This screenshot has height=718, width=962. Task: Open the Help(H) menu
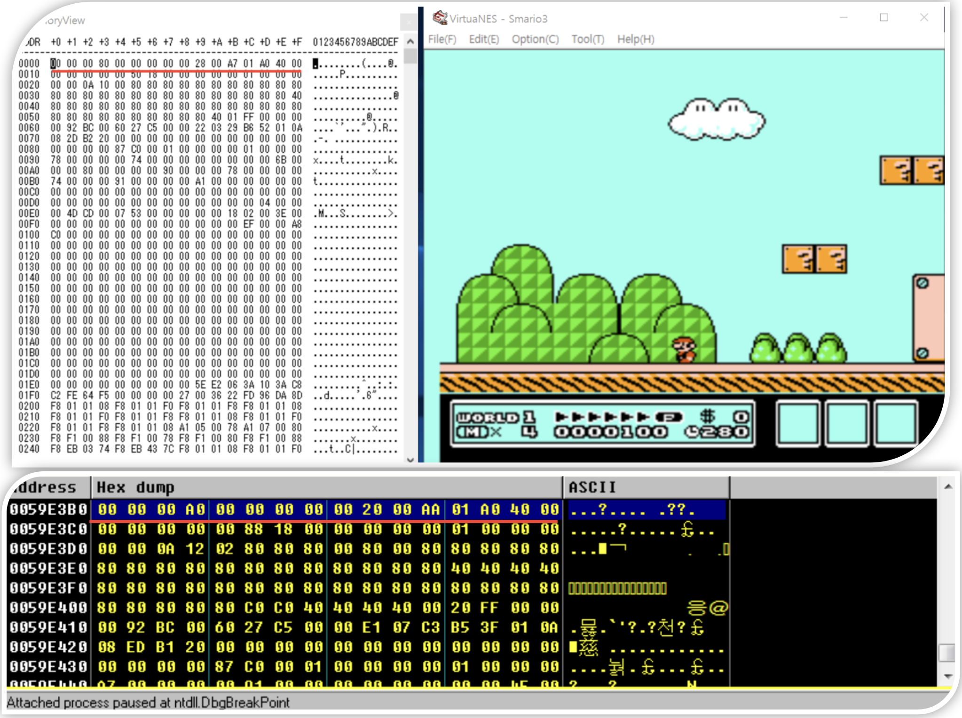[x=636, y=39]
